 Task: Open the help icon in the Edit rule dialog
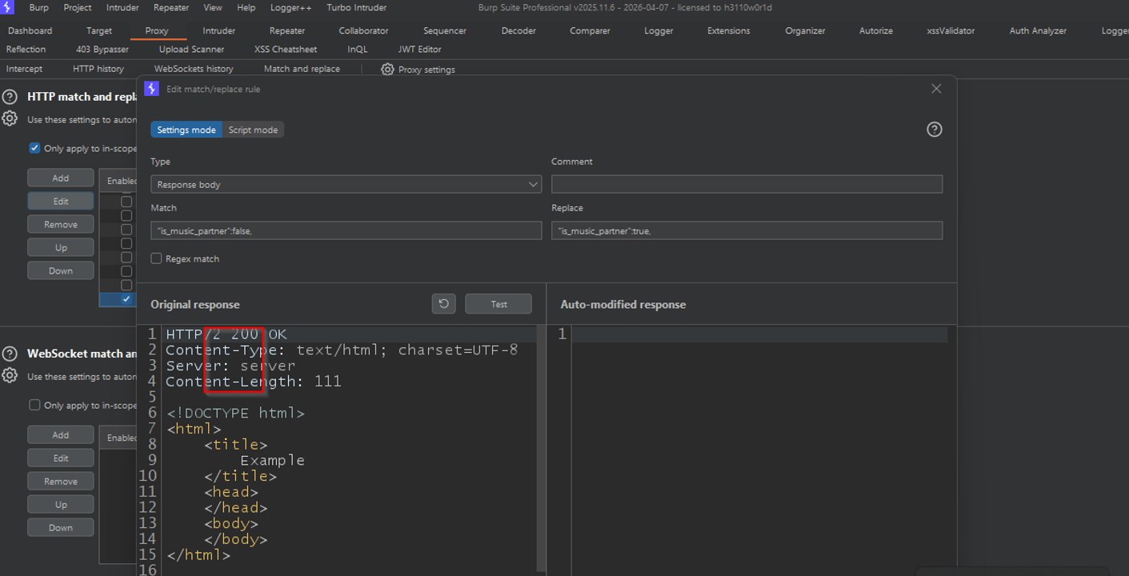[x=934, y=130]
